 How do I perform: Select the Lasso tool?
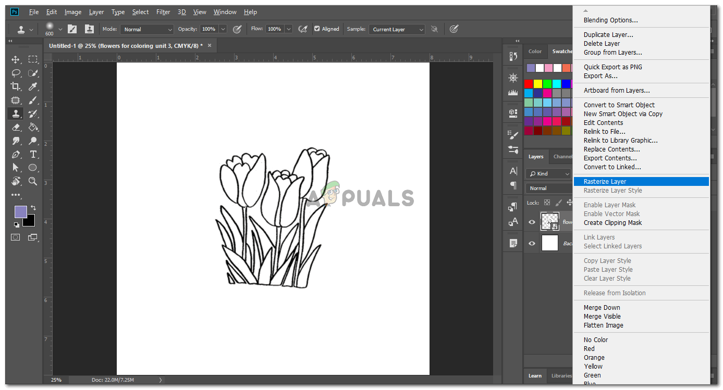point(16,73)
